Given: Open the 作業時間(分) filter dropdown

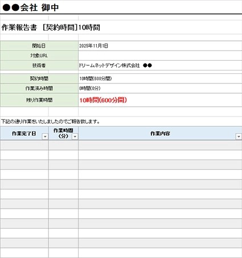Looking at the screenshot, I should [x=75, y=136].
